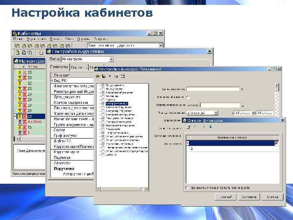
Task: Click the Настройка вида папок title icon
Action: [x=49, y=51]
